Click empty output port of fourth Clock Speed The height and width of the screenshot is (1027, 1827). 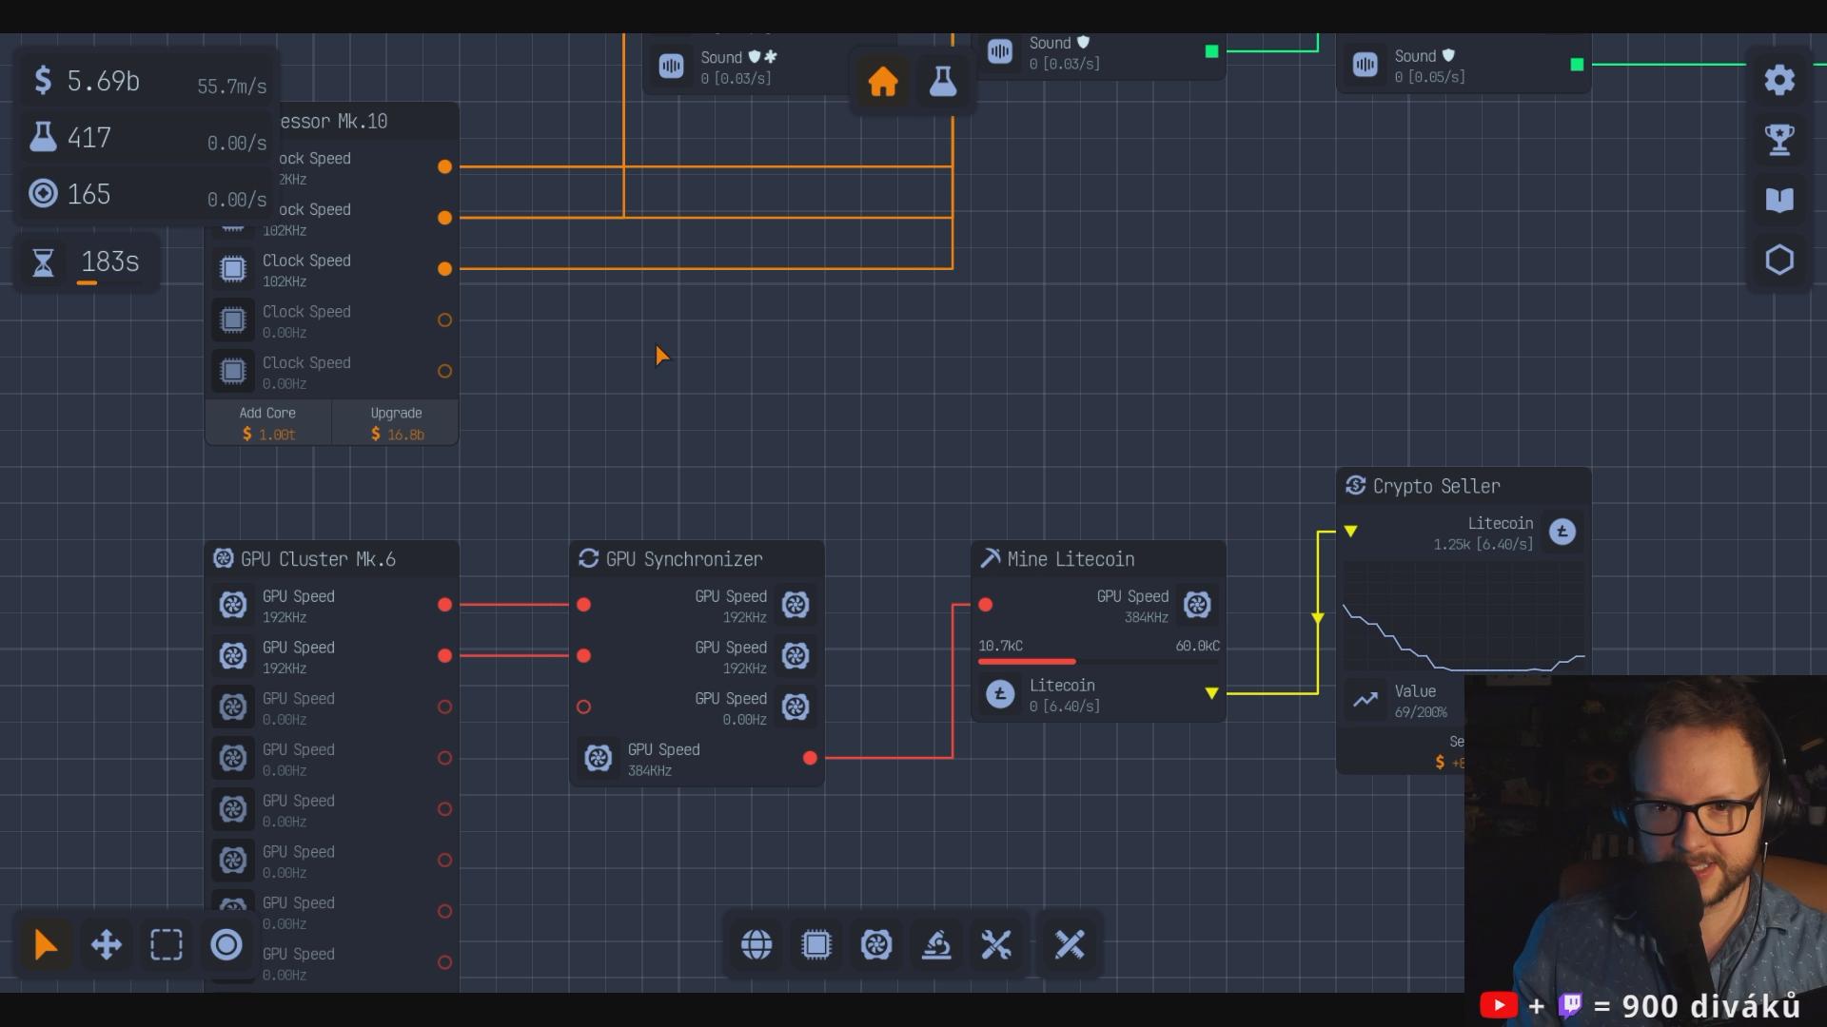444,320
